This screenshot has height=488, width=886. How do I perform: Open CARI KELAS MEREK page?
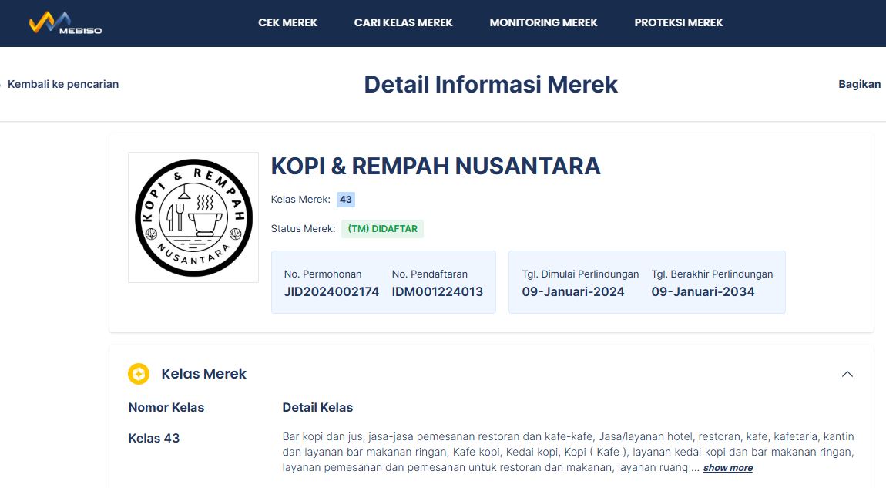point(404,22)
